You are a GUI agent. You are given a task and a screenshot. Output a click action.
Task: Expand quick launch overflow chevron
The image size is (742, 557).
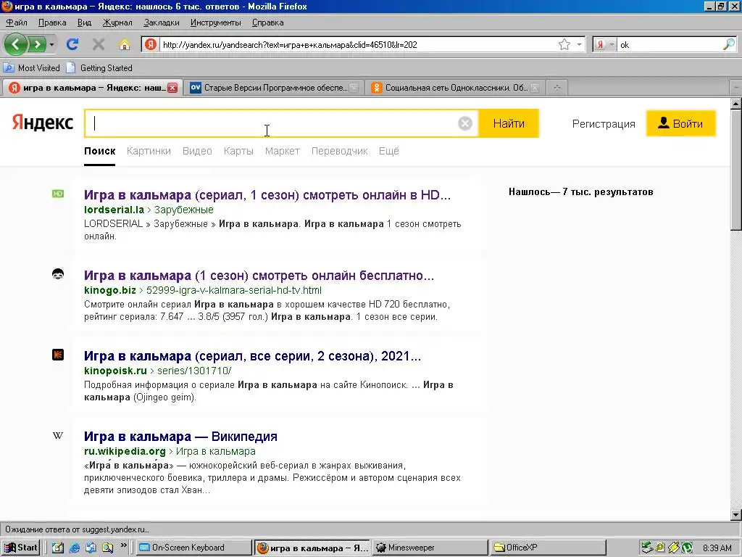click(123, 545)
